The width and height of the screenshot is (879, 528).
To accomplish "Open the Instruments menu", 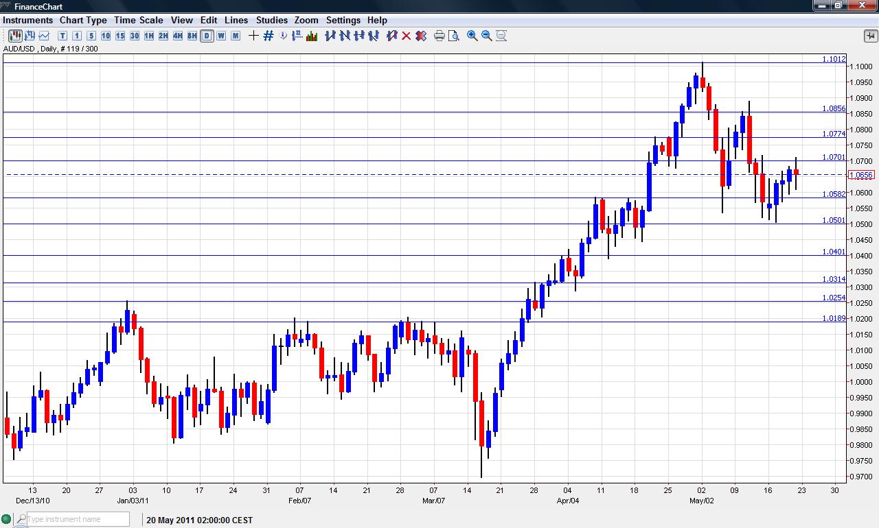I will point(27,20).
